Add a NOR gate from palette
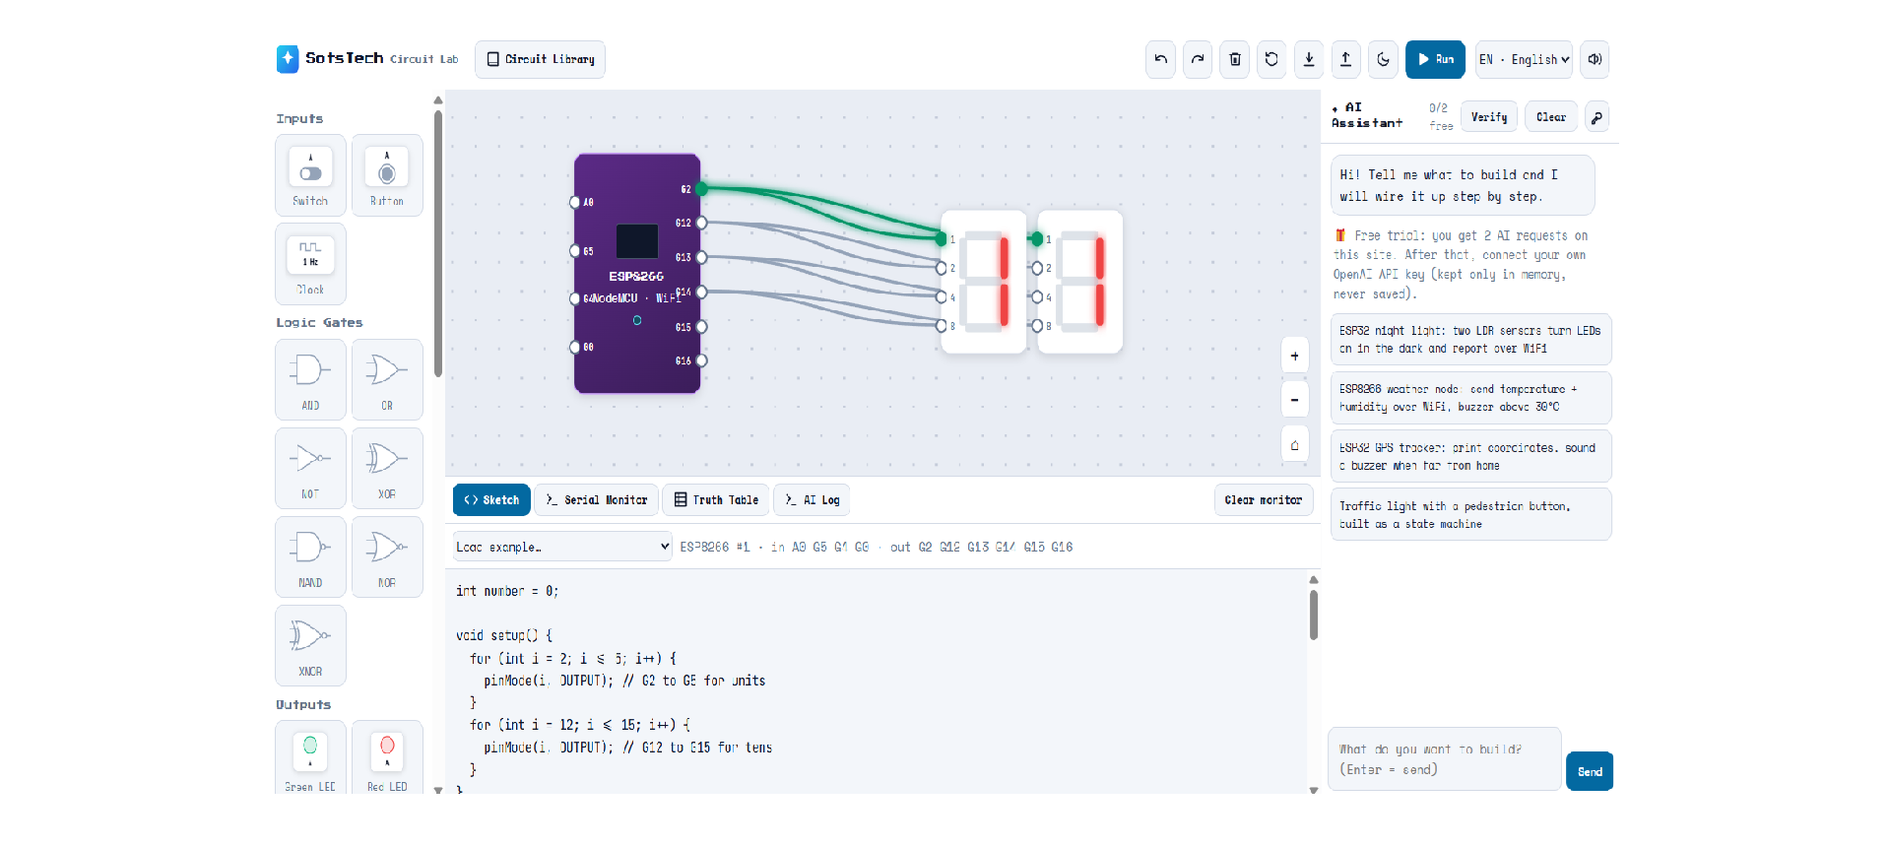The height and width of the screenshot is (847, 1888). [x=387, y=556]
